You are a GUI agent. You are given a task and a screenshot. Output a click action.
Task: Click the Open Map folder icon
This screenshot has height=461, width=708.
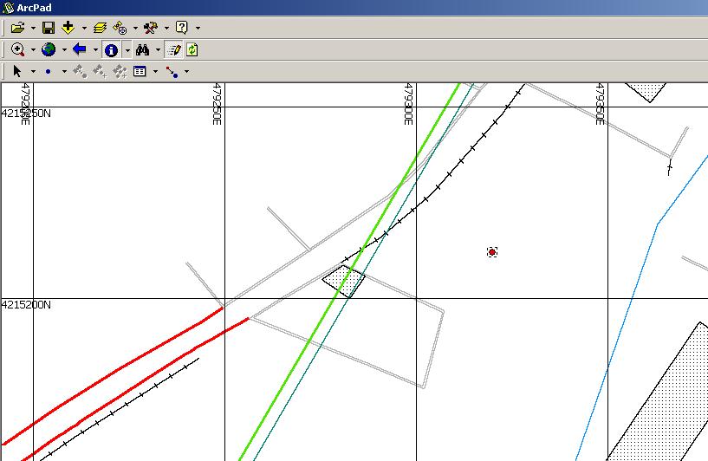(17, 28)
